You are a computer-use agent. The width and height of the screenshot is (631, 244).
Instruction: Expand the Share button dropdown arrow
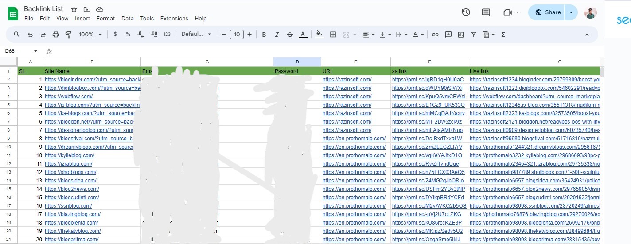point(571,12)
